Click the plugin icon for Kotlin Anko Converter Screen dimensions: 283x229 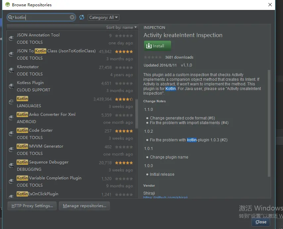(11, 118)
